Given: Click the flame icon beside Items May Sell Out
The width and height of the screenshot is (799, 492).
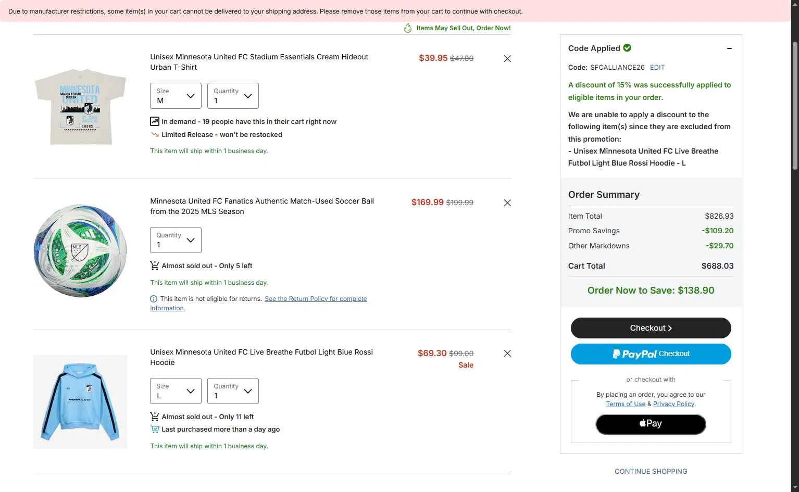Looking at the screenshot, I should click(408, 28).
